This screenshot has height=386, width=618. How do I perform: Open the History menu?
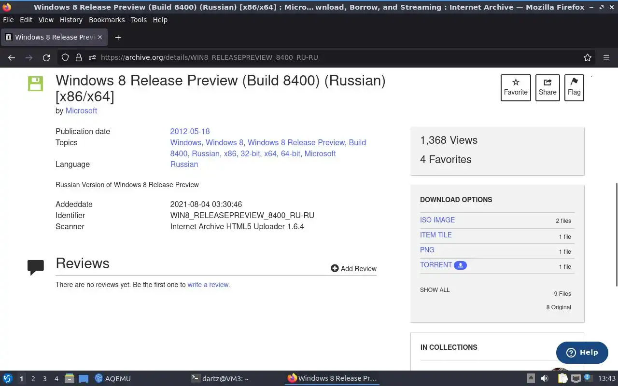pyautogui.click(x=71, y=20)
